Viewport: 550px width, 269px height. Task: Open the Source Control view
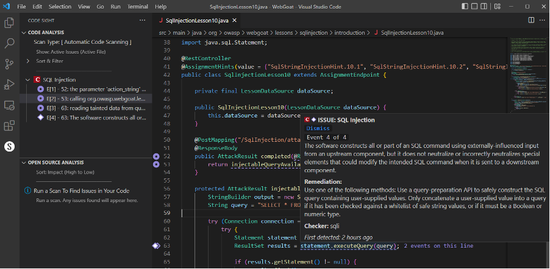(9, 63)
